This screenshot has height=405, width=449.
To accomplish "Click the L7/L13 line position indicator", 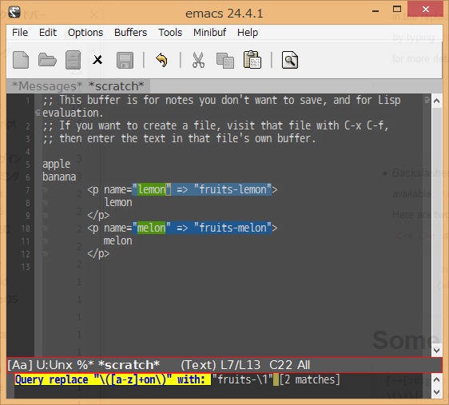I will coord(240,365).
